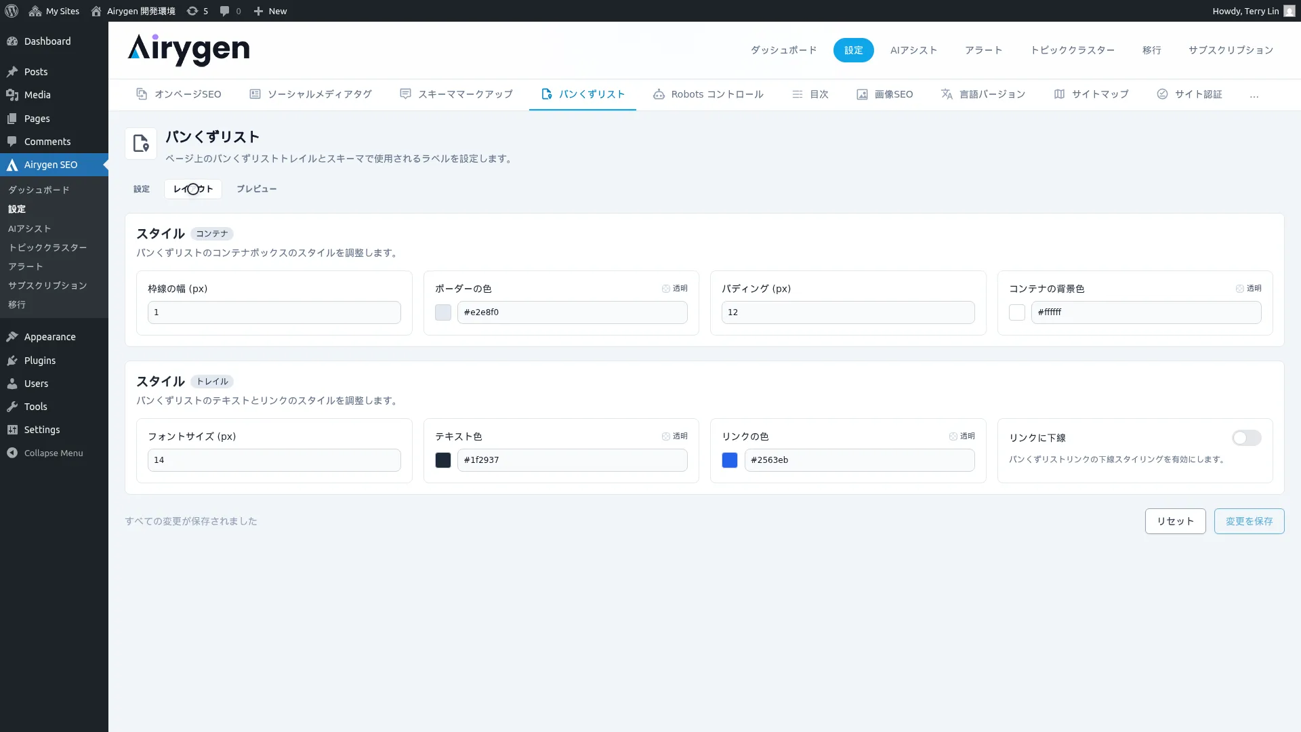Set ボーダーの色 to 透明
1301x732 pixels.
coord(675,289)
